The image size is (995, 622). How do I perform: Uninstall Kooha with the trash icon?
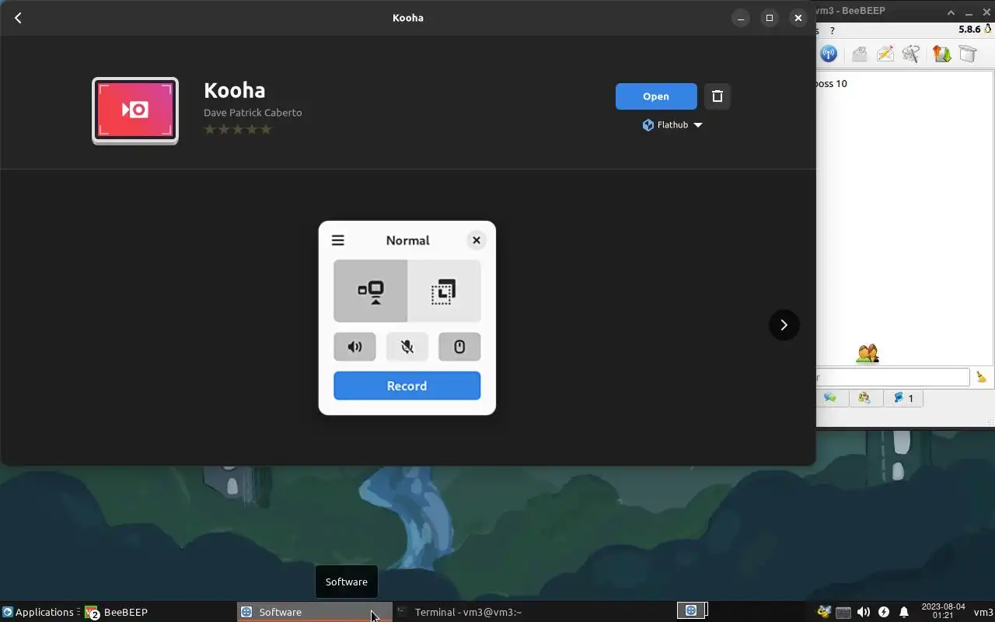[717, 96]
